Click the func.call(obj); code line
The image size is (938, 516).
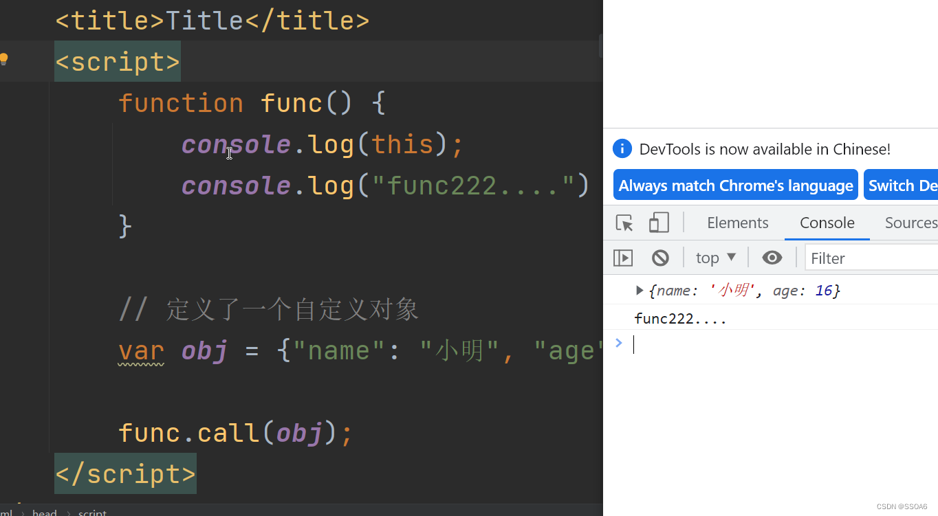pos(235,433)
